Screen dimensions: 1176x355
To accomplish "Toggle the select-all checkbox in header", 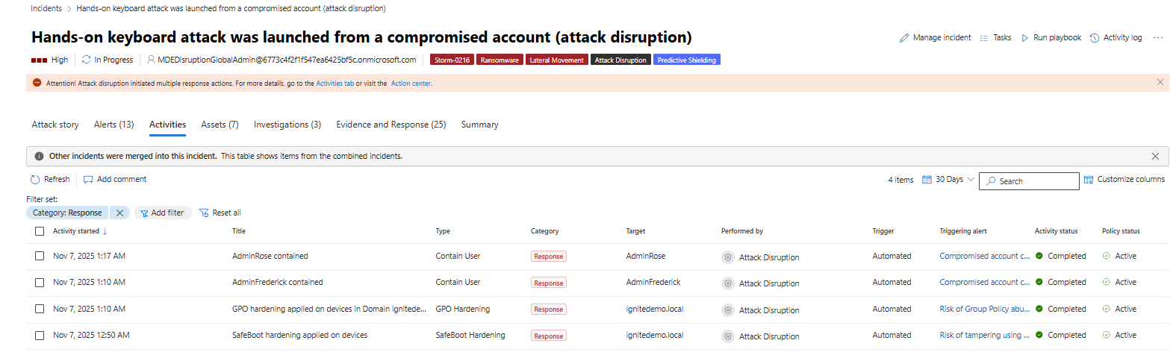I will (40, 231).
